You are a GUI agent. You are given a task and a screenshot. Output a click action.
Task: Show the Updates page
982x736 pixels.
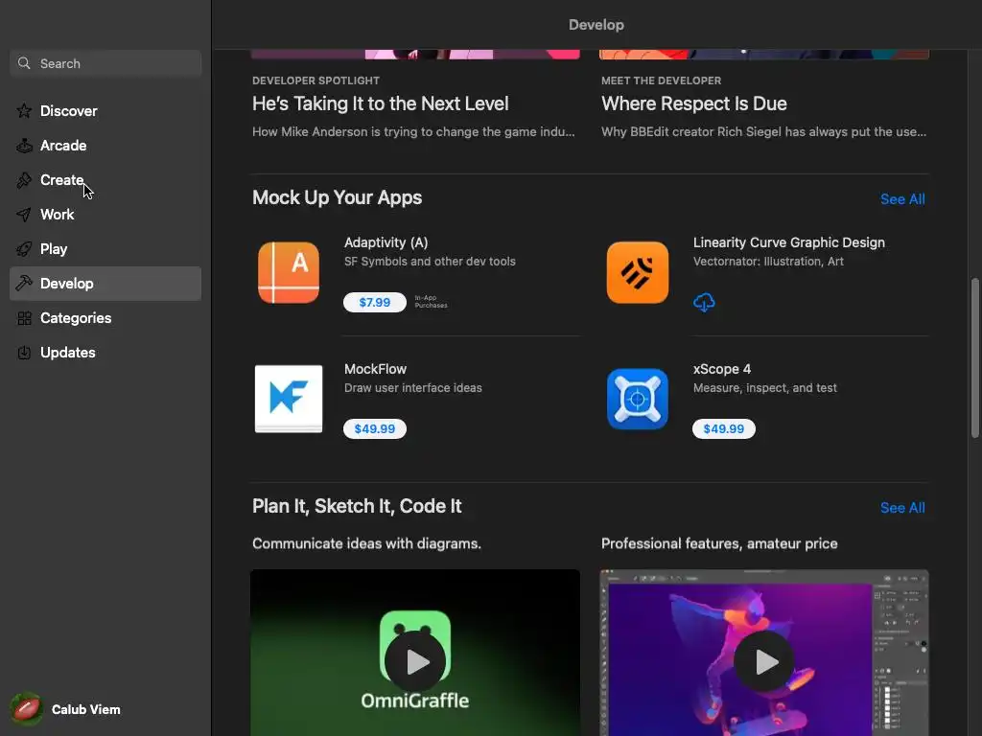105,353
